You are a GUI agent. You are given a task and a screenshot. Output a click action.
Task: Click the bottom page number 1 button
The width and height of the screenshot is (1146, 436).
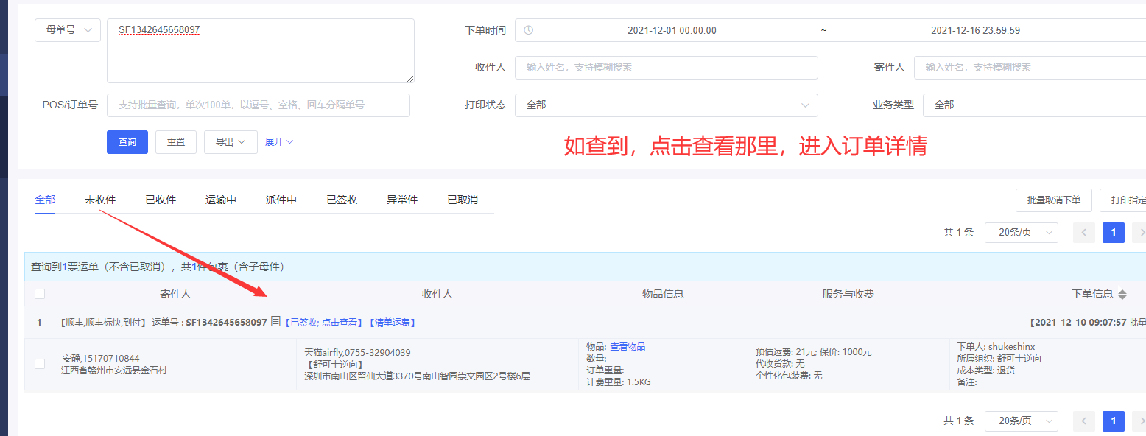[1114, 421]
